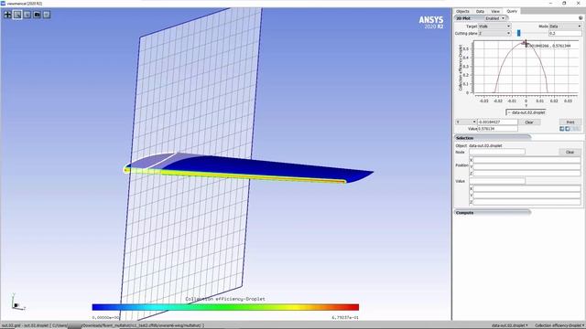Screen dimensions: 586x329
Task: Select the highlighted zoom-region tool icon
Action: pos(17,15)
